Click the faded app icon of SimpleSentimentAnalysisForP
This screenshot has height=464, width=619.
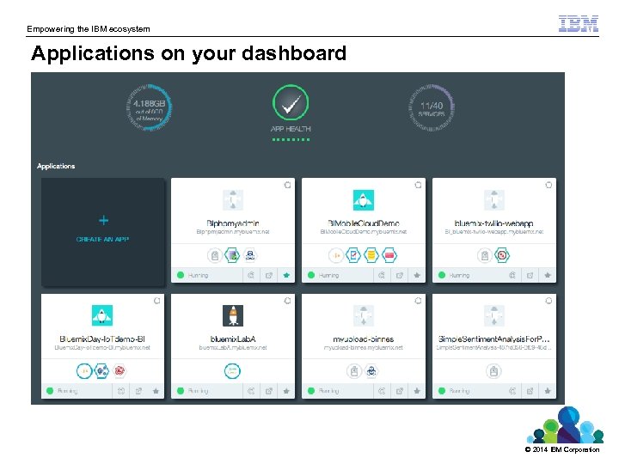pyautogui.click(x=493, y=315)
